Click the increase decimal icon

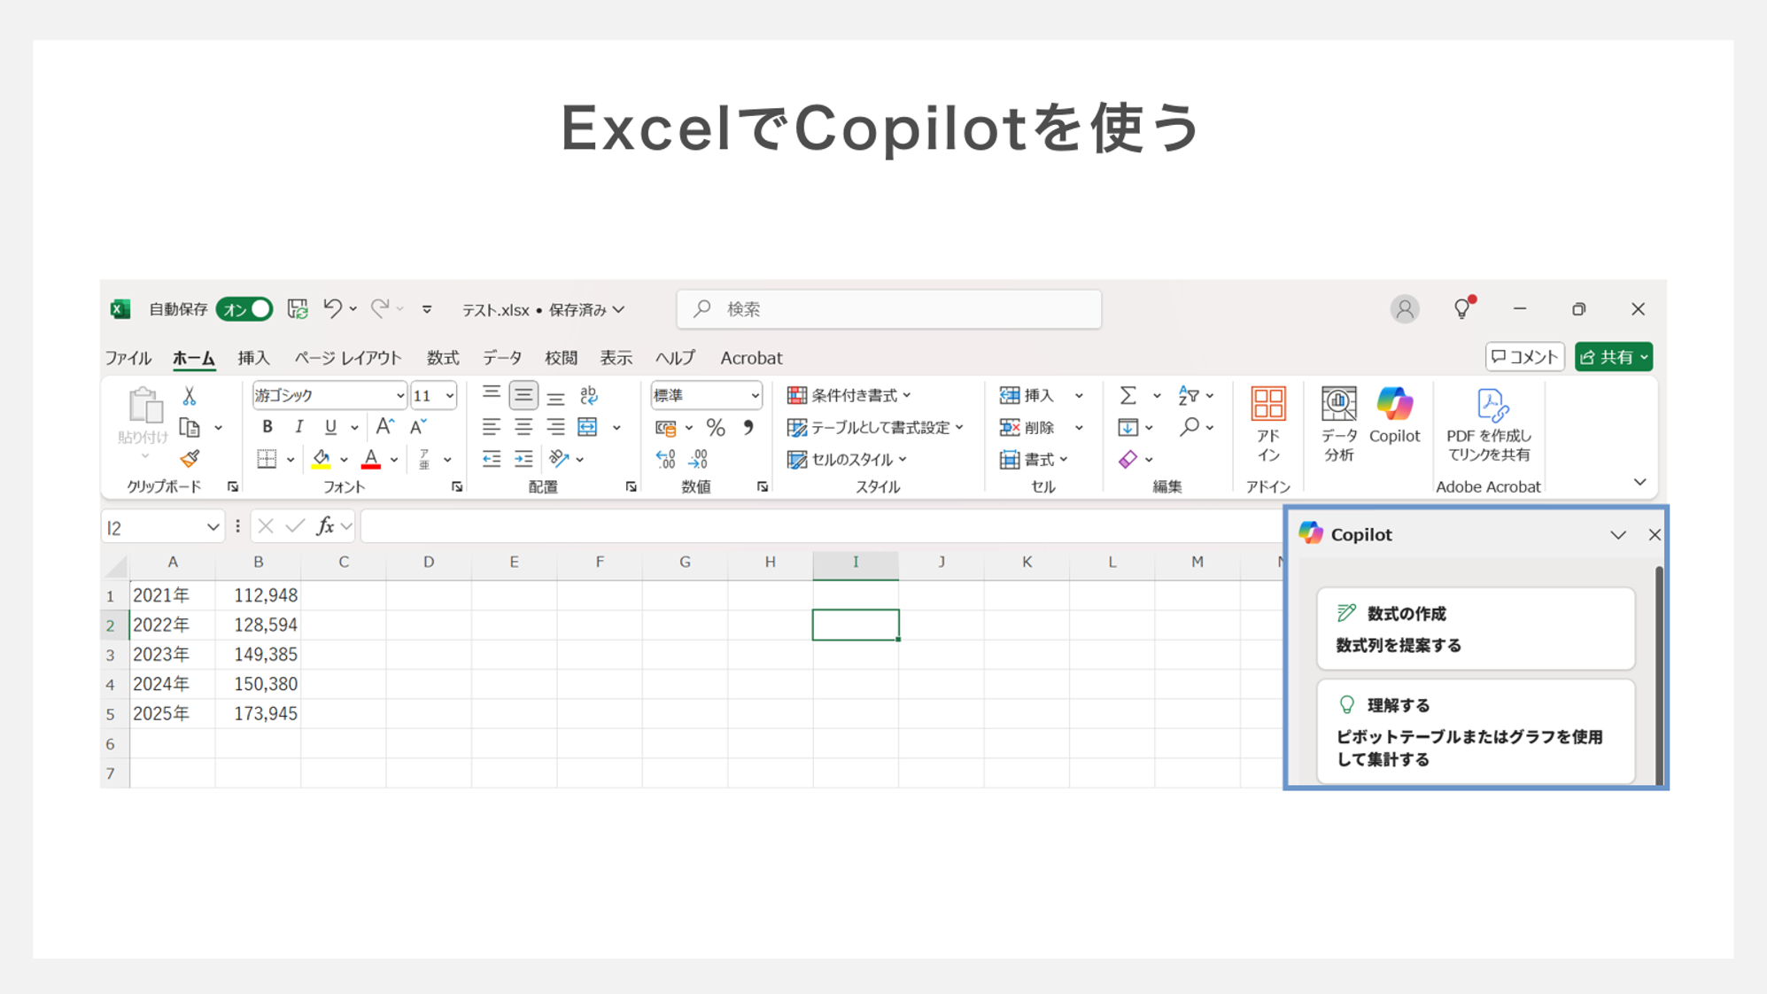tap(665, 459)
